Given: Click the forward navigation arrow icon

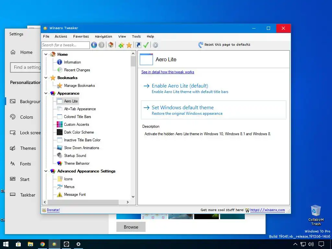Looking at the screenshot, I should coord(101,45).
